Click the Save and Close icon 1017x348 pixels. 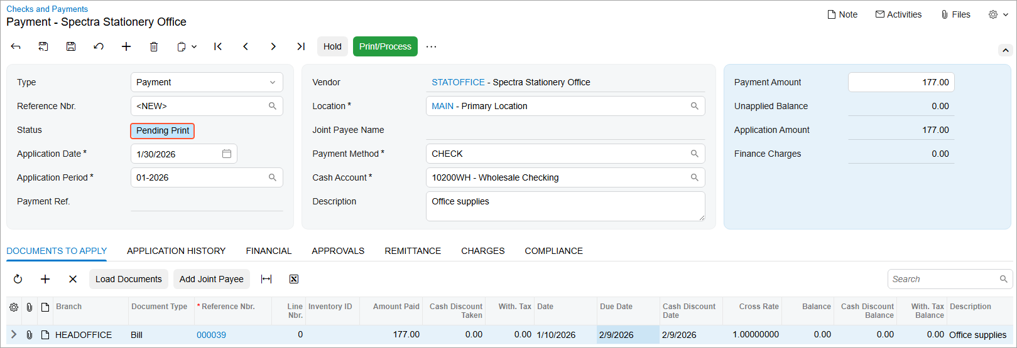pyautogui.click(x=43, y=46)
